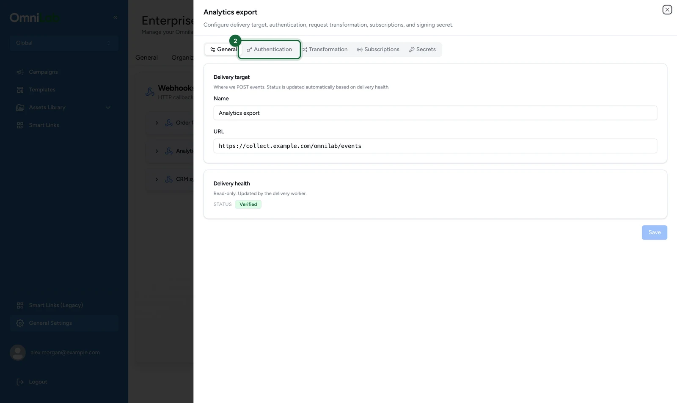The width and height of the screenshot is (677, 403).
Task: Click the Logout arrow icon
Action: (20, 382)
